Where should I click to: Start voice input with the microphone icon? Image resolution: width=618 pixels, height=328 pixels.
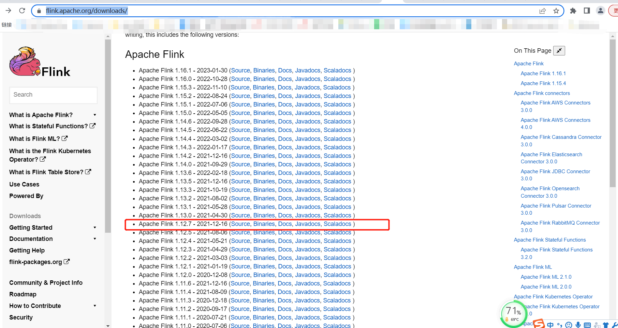[x=578, y=324]
